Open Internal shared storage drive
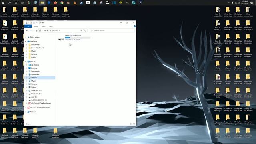Screen dimensions: 256x144 click(x=74, y=38)
